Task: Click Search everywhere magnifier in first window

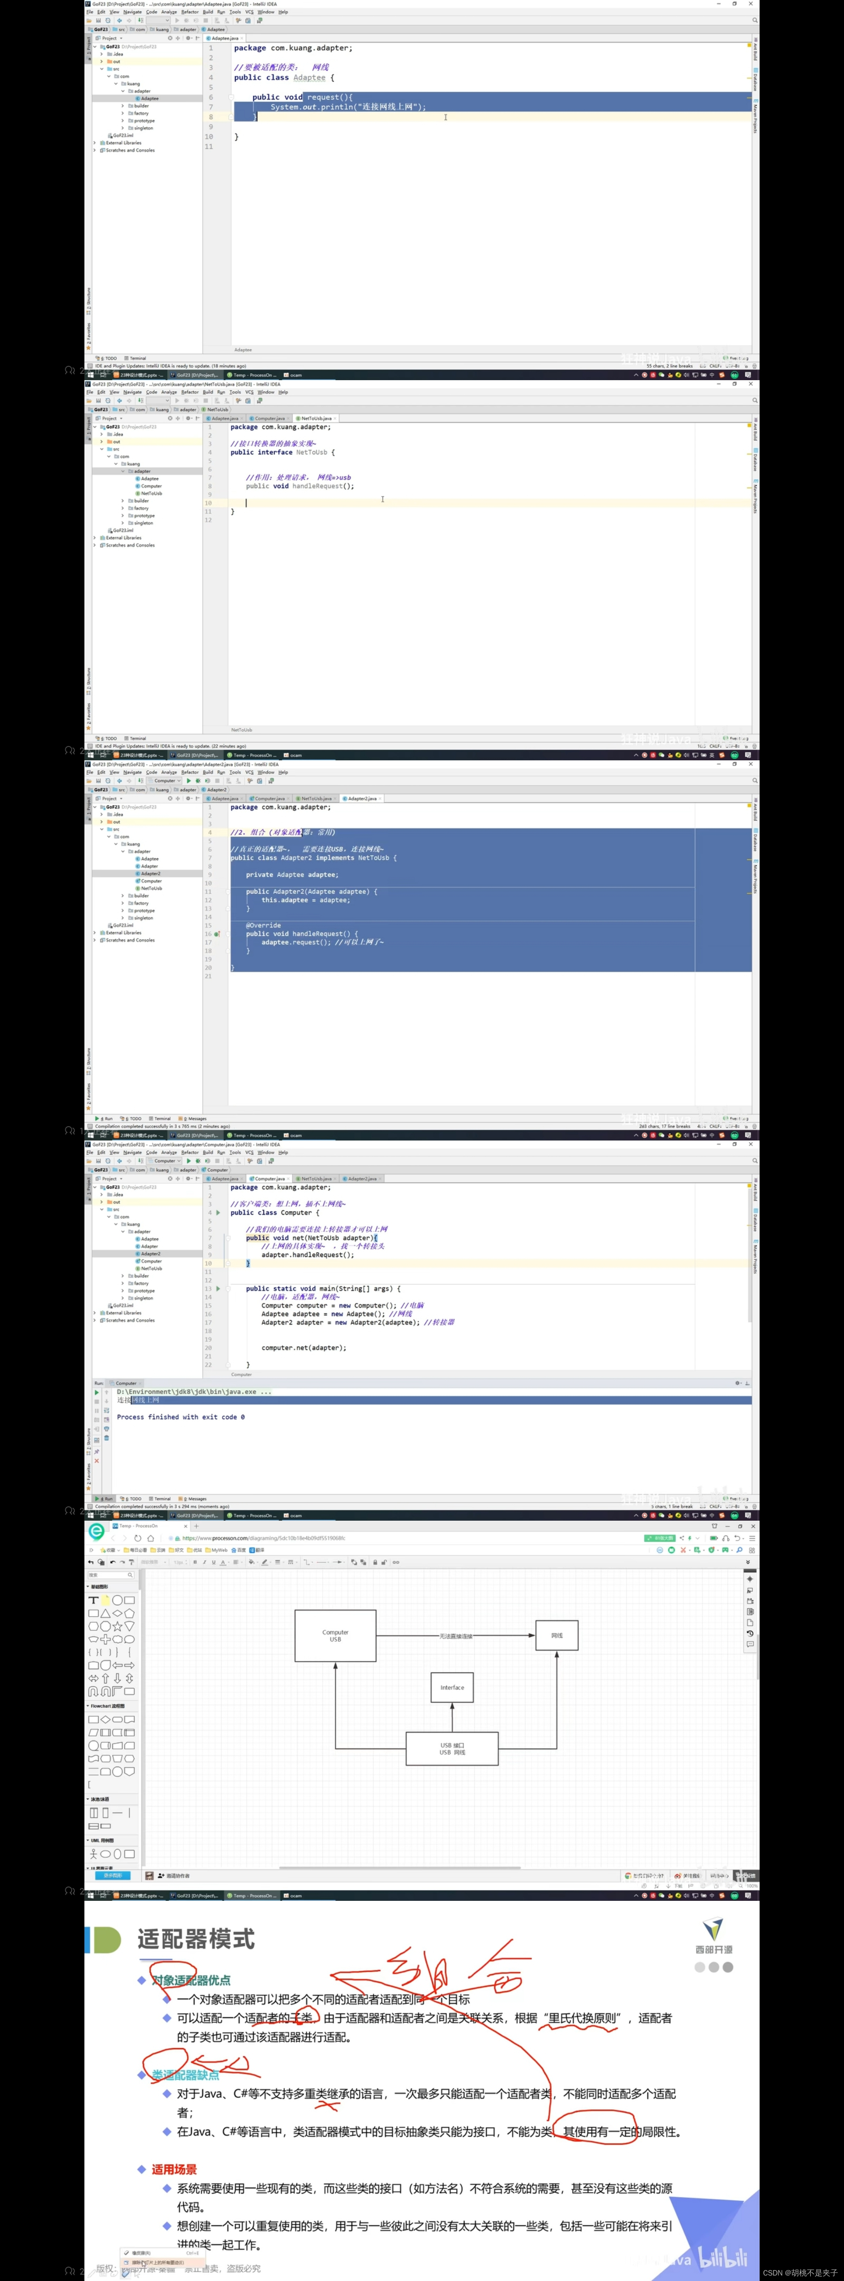Action: [755, 20]
